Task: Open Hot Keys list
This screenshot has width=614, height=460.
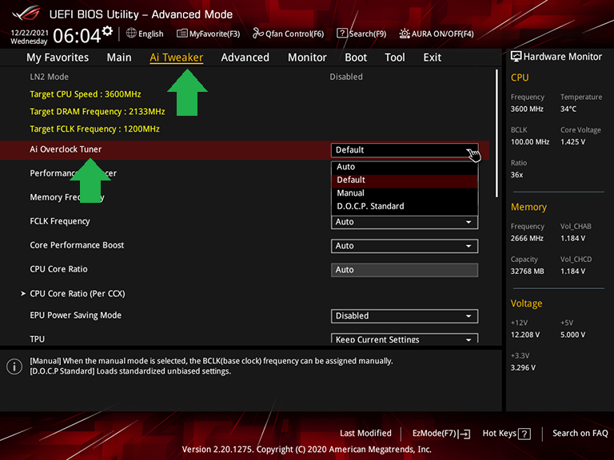Action: point(507,434)
